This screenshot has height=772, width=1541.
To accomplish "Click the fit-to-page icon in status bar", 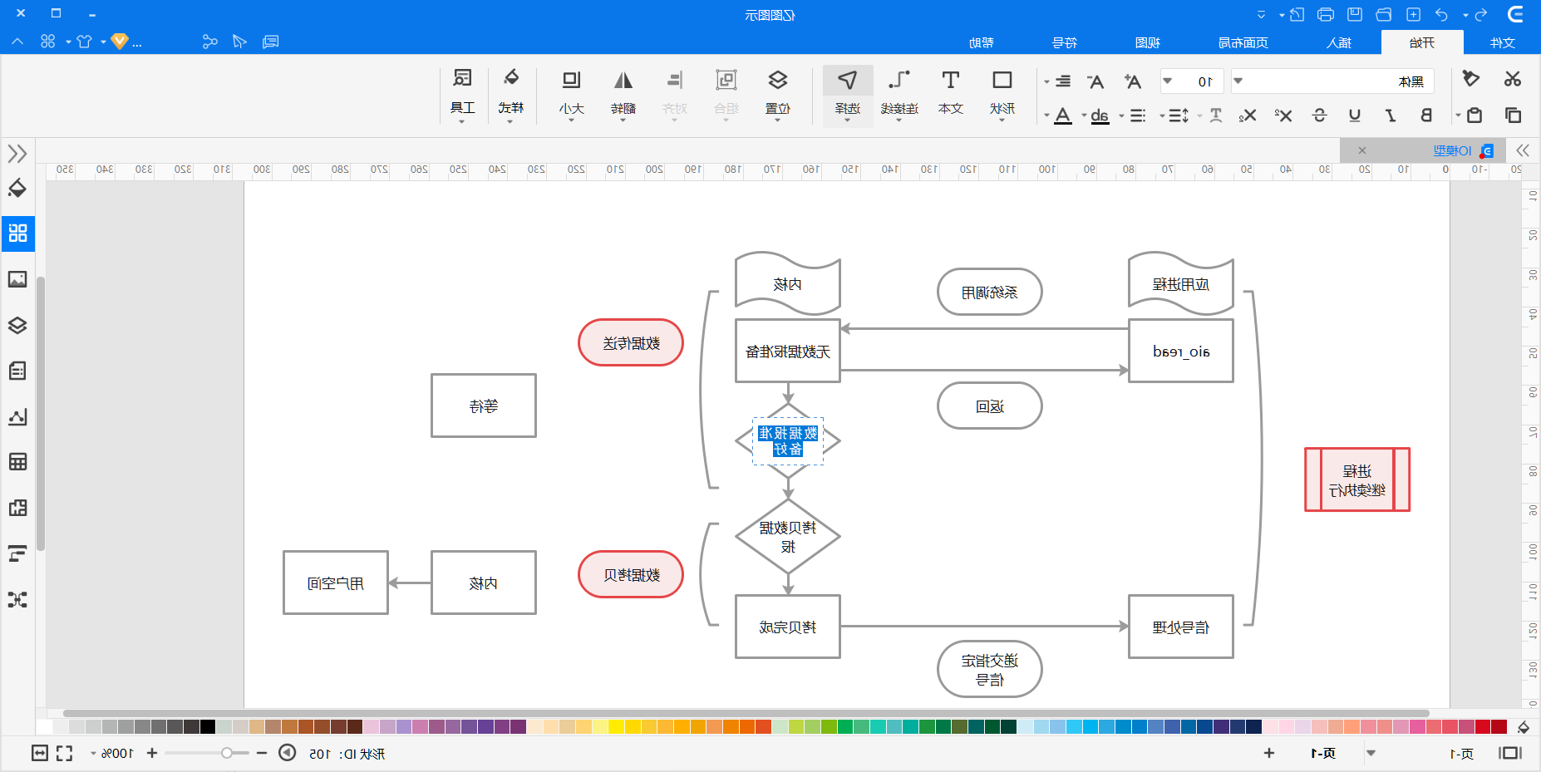I will pyautogui.click(x=40, y=753).
